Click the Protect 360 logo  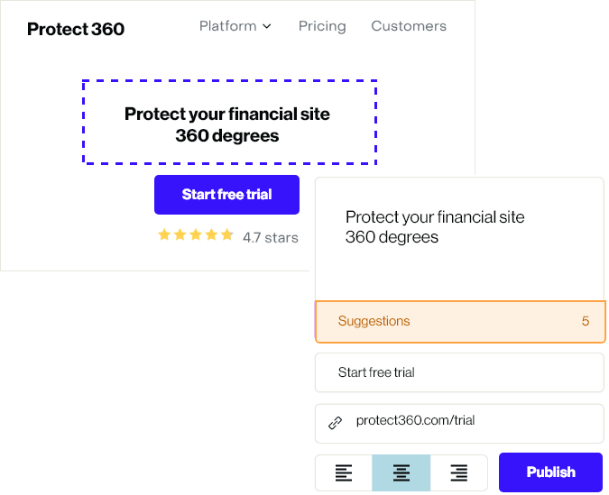(x=76, y=29)
